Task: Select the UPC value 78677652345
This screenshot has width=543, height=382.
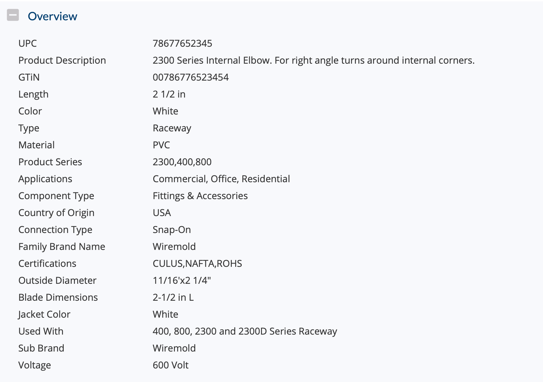Action: (182, 43)
